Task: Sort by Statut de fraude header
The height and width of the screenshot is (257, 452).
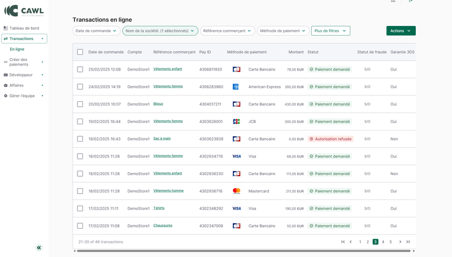Action: 372,52
